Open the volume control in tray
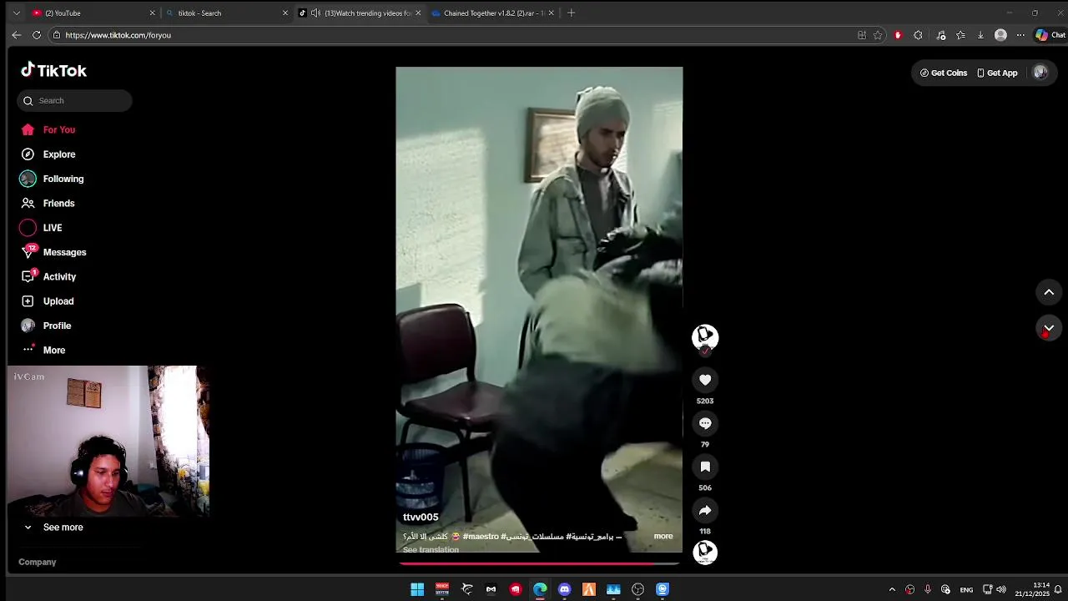This screenshot has height=601, width=1068. (1001, 589)
